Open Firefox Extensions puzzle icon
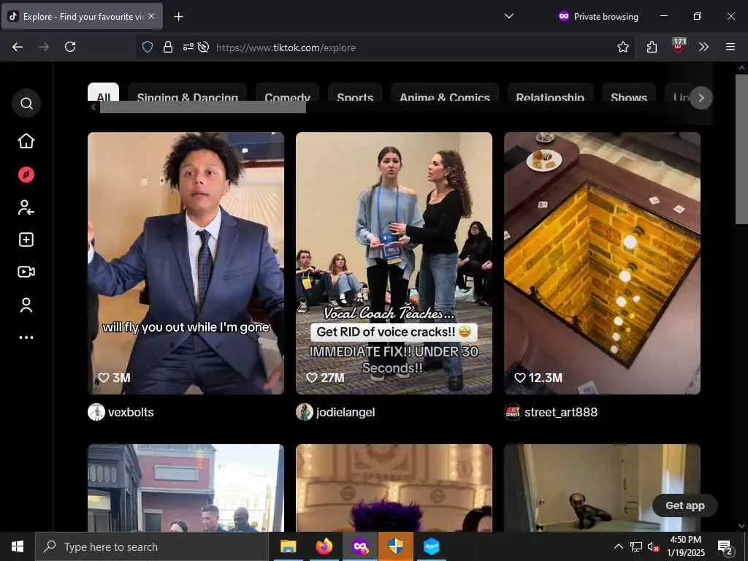 tap(652, 47)
